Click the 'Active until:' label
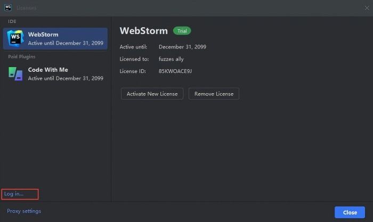This screenshot has height=222, width=373. tap(133, 47)
